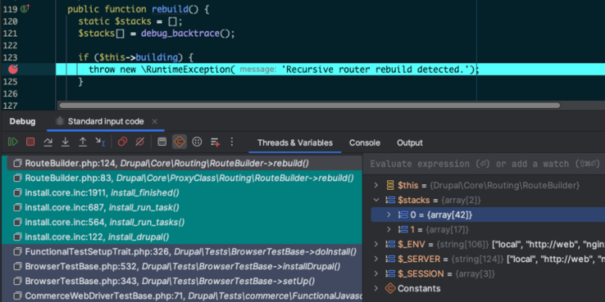Select the RouteBuilder.php:83 ProxyClass frame
The height and width of the screenshot is (302, 605).
point(181,178)
